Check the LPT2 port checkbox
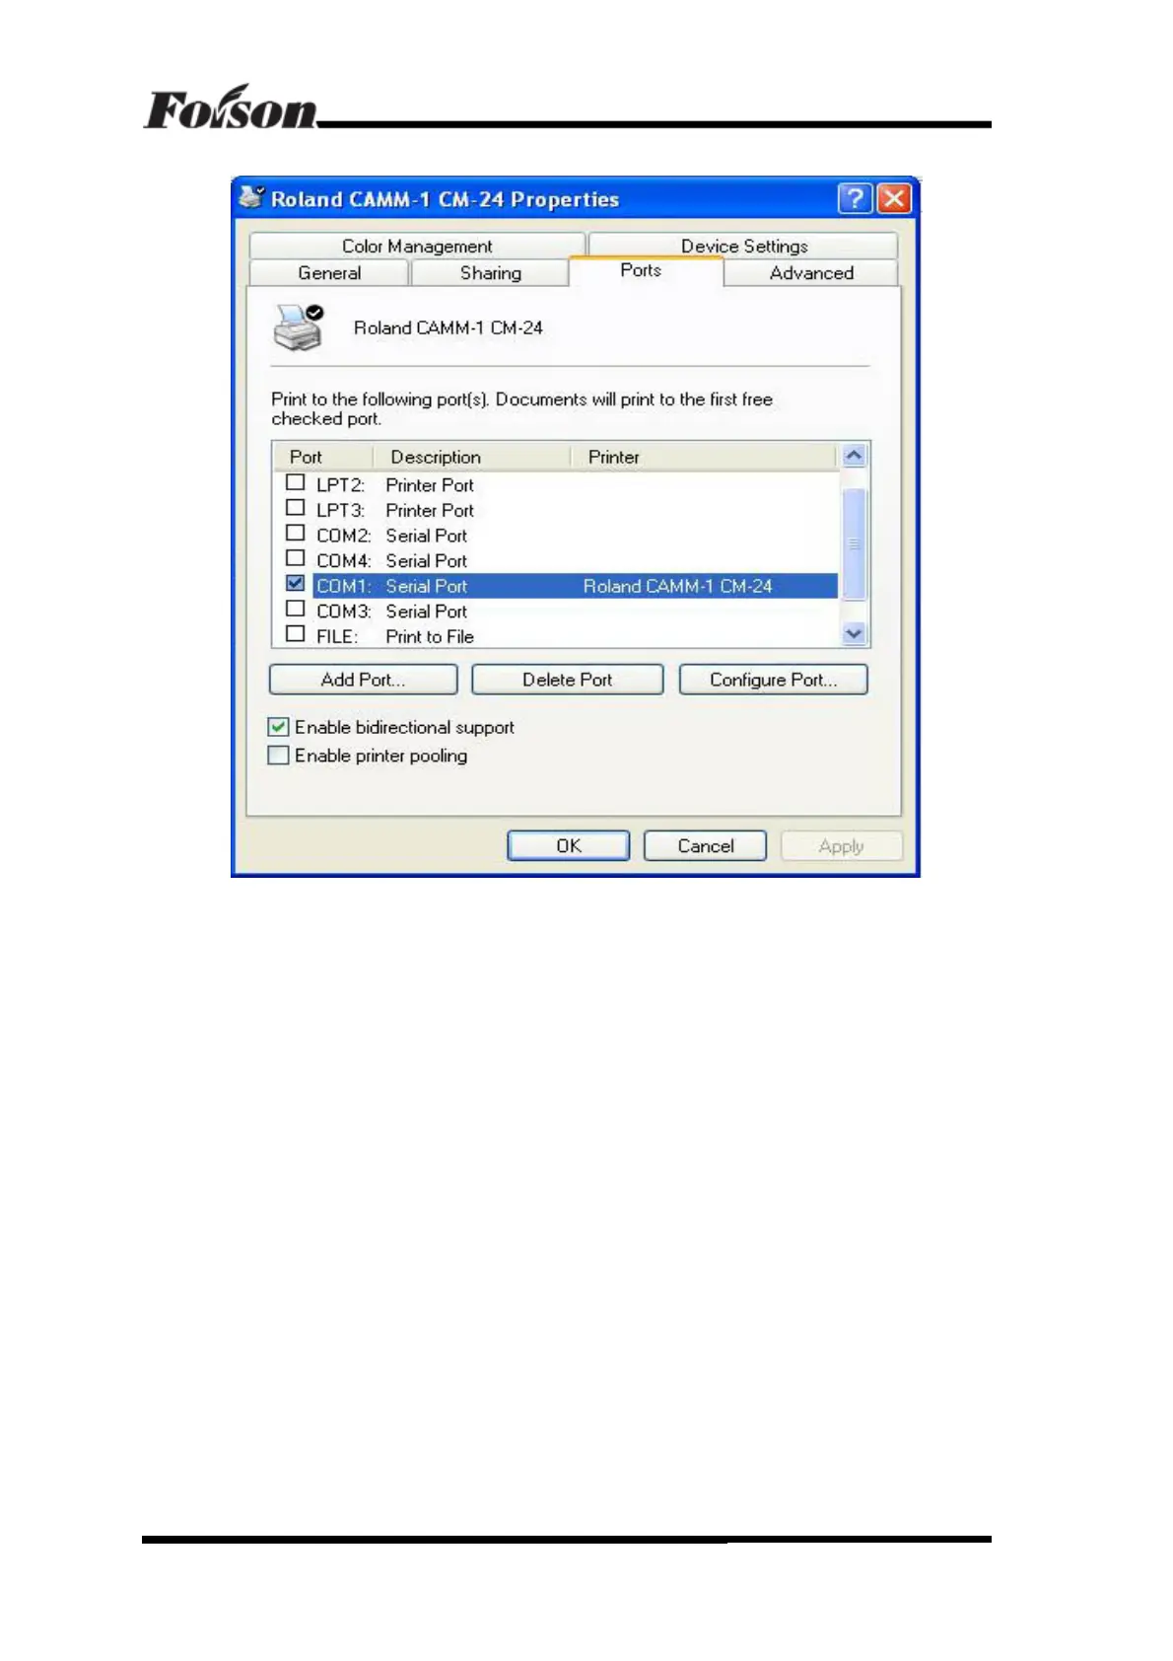 295,483
